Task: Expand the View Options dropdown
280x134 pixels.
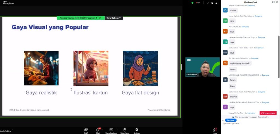Action: coord(114,18)
